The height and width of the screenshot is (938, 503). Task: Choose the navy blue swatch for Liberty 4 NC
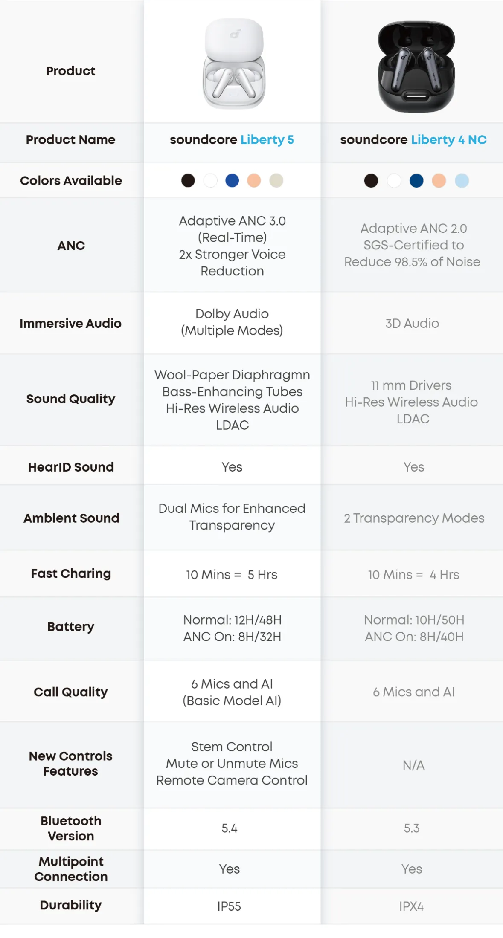416,181
